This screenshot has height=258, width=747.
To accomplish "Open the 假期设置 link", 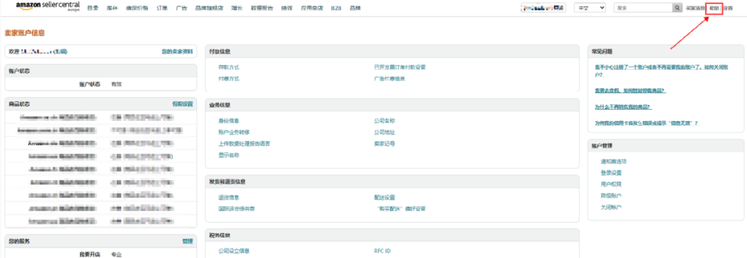I will (183, 103).
